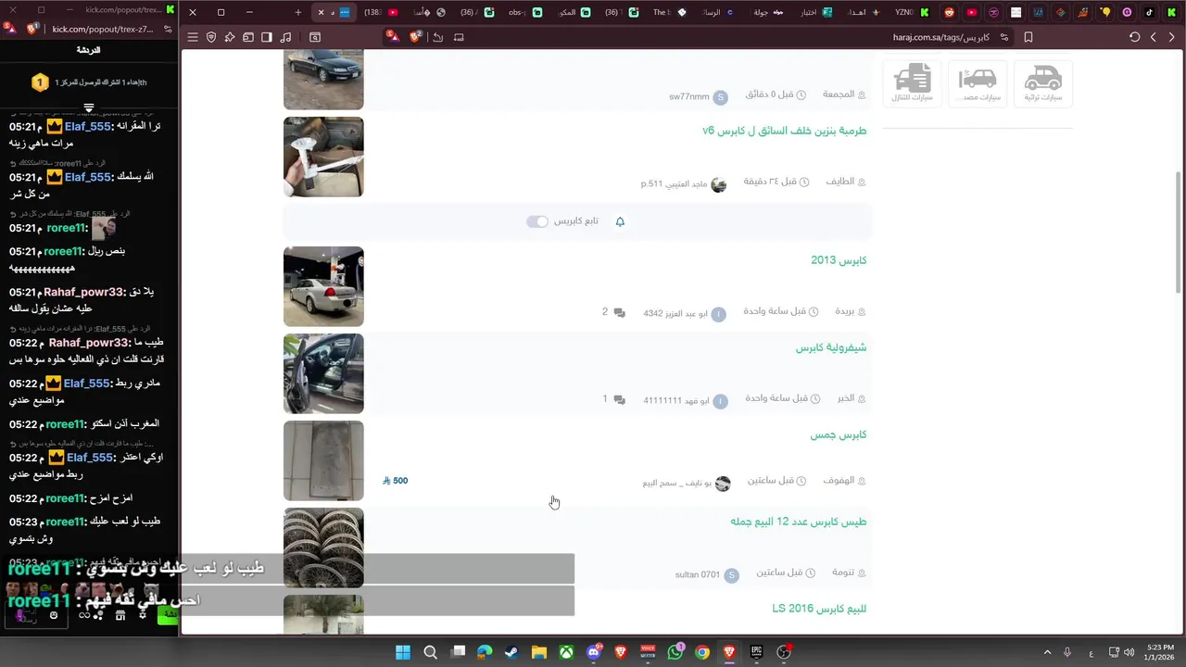Open طرمبة بنزين خلف السائق listing

tap(785, 131)
